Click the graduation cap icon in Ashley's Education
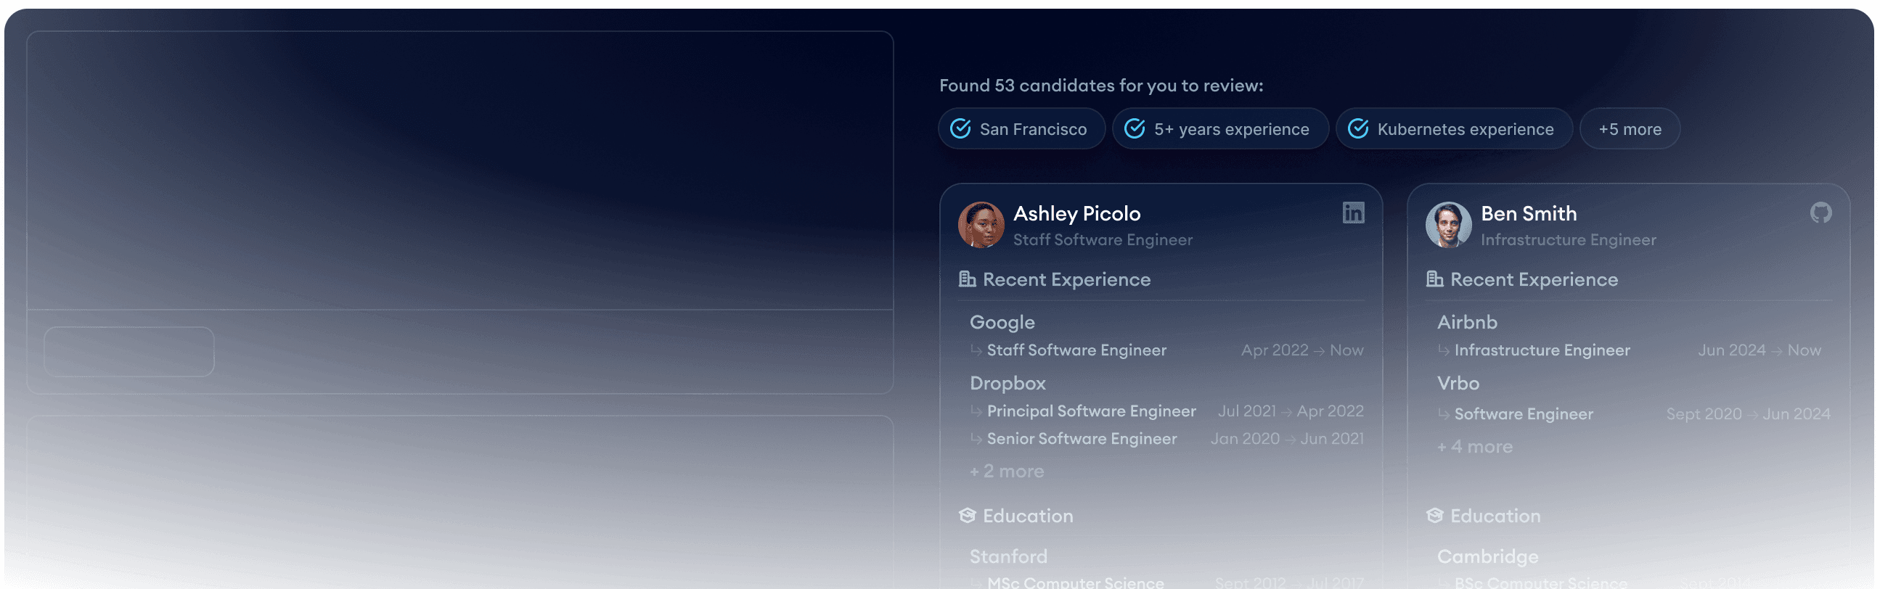1880x589 pixels. point(967,516)
